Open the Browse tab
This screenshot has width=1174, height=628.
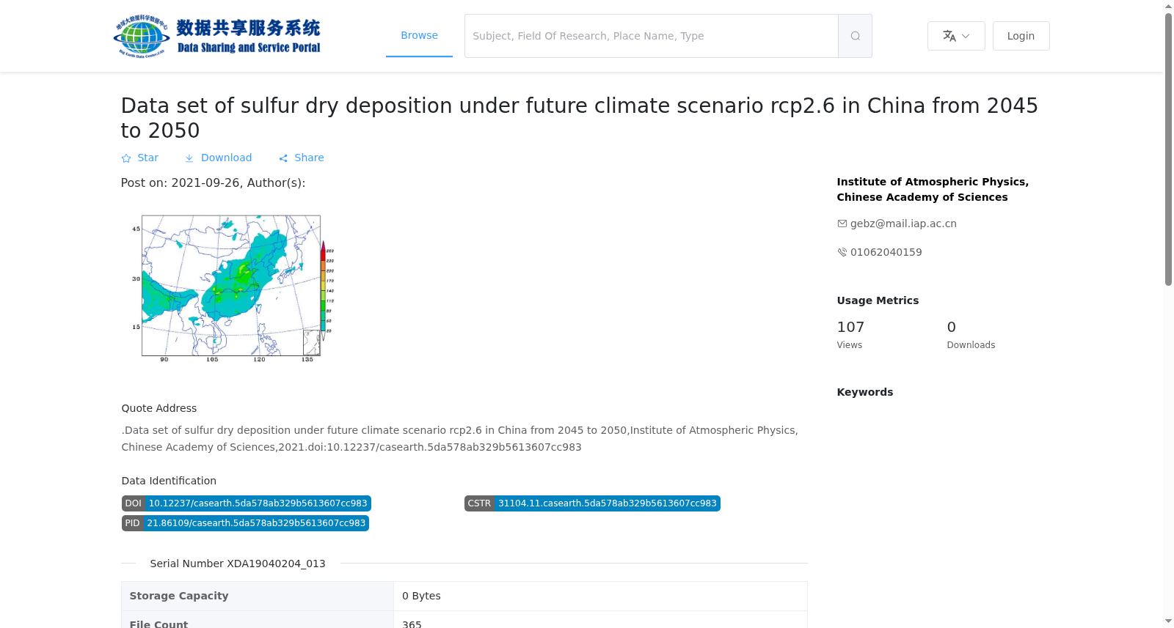pos(419,35)
